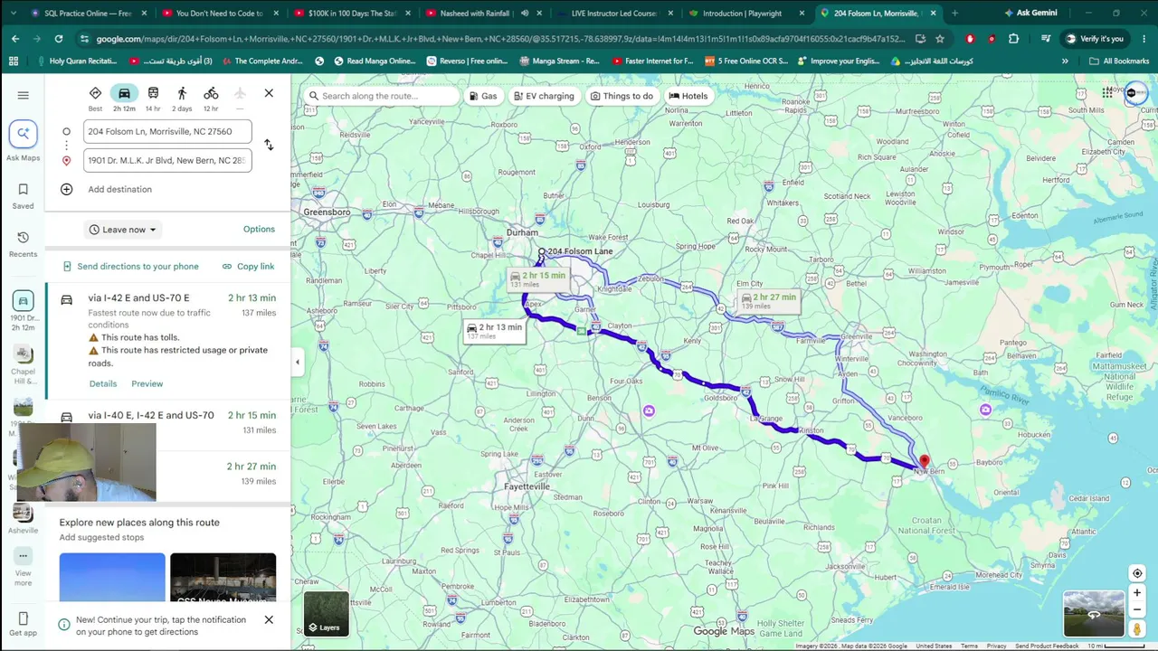Dismiss the Continue your trip notification
1158x651 pixels.
[269, 620]
